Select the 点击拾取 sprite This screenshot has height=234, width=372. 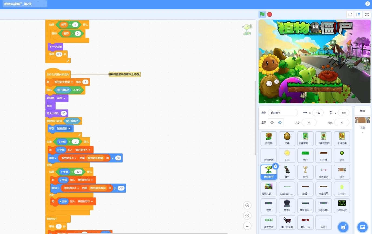click(324, 189)
